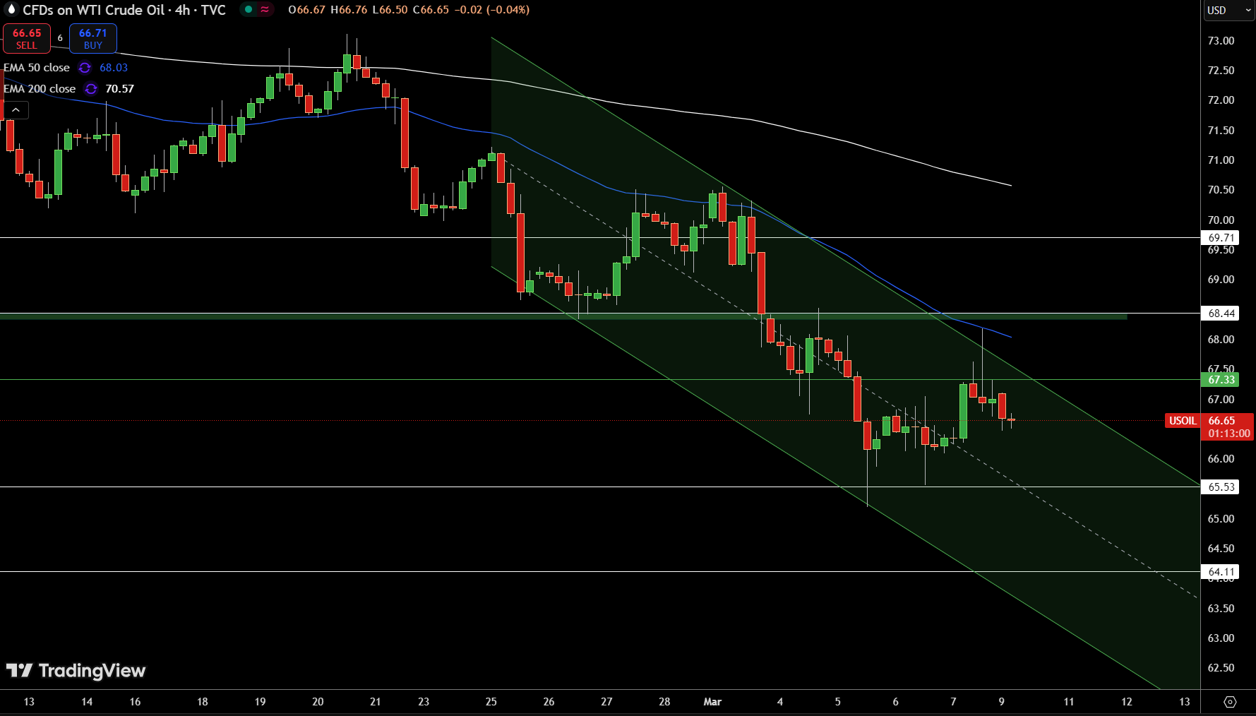1256x716 pixels.
Task: Select the EMA 200 close indicator label
Action: pos(40,89)
